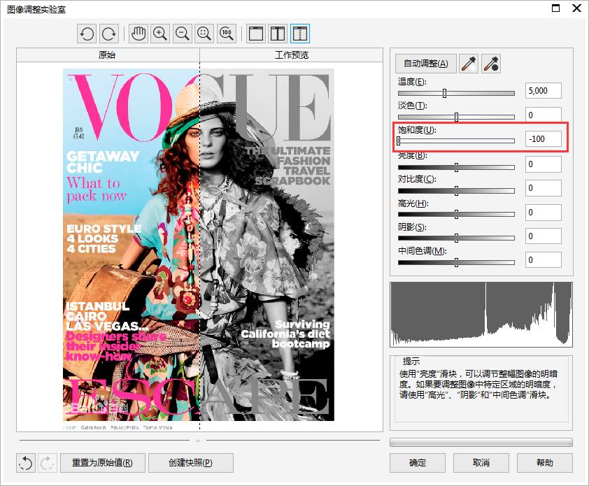Viewport: 589px width, 486px height.
Task: Click 创建快照(P) button
Action: point(191,463)
